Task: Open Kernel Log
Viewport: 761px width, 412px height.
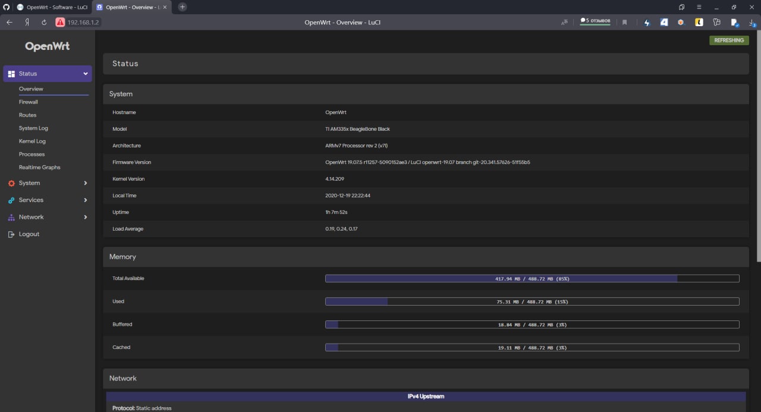Action: coord(32,141)
